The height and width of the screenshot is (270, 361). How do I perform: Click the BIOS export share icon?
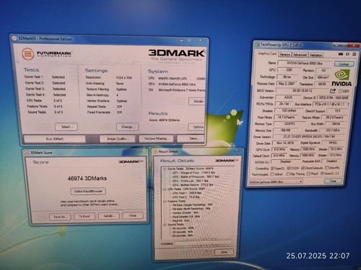tap(333, 91)
